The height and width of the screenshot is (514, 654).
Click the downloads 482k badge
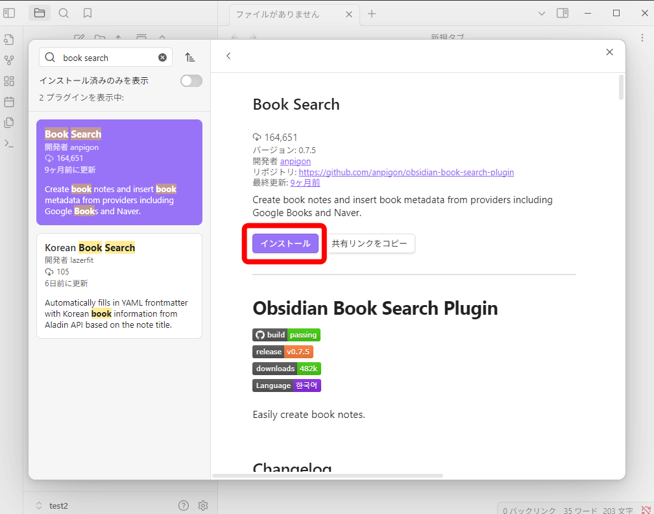[x=287, y=369]
